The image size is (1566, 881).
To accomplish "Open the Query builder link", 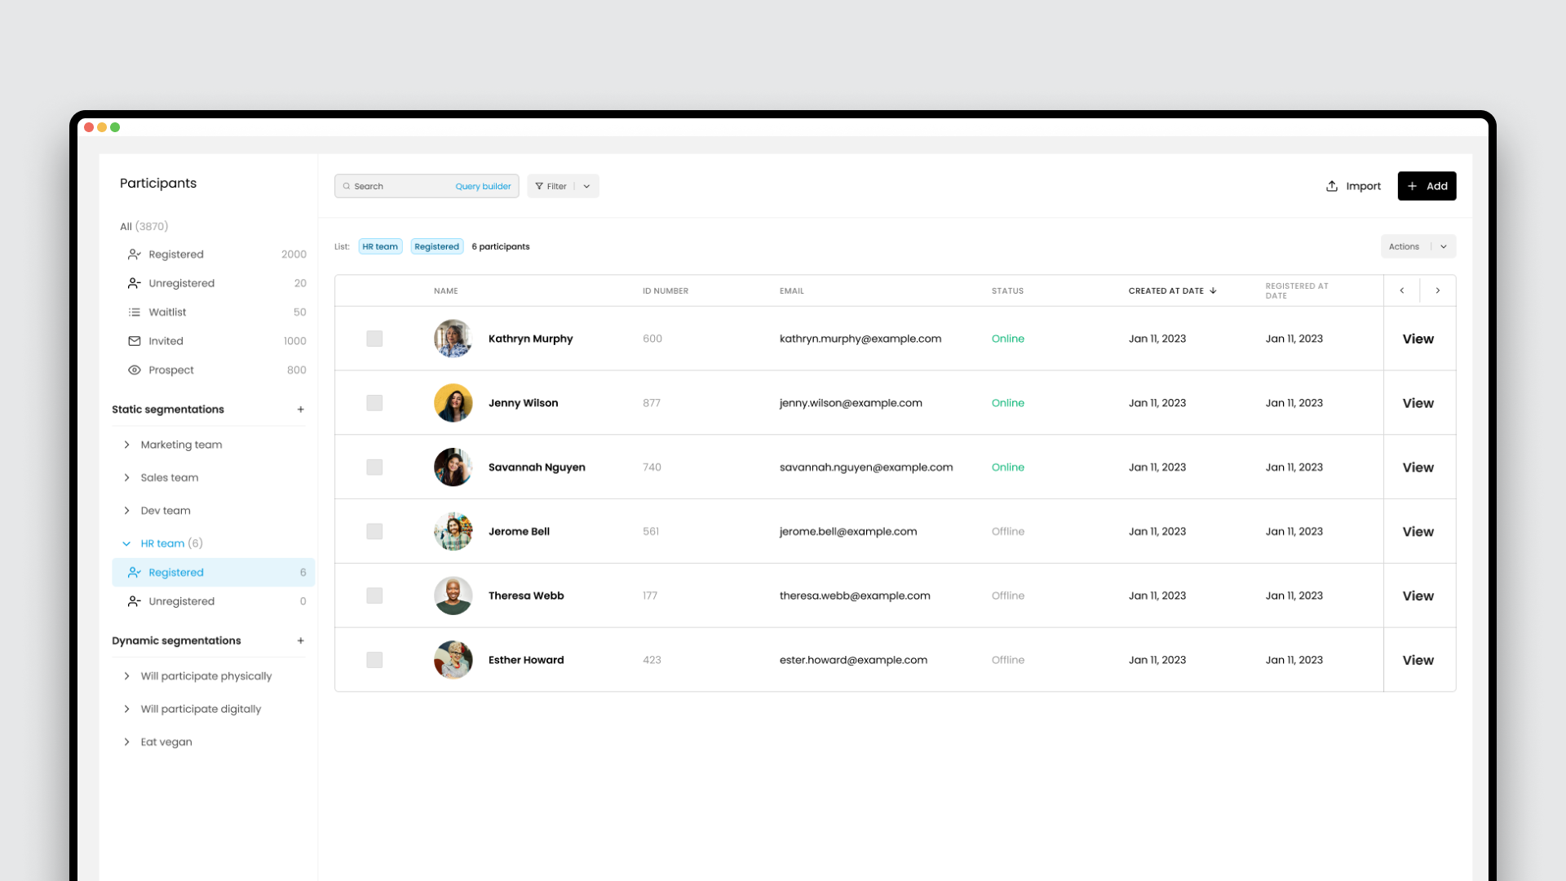I will [x=483, y=187].
